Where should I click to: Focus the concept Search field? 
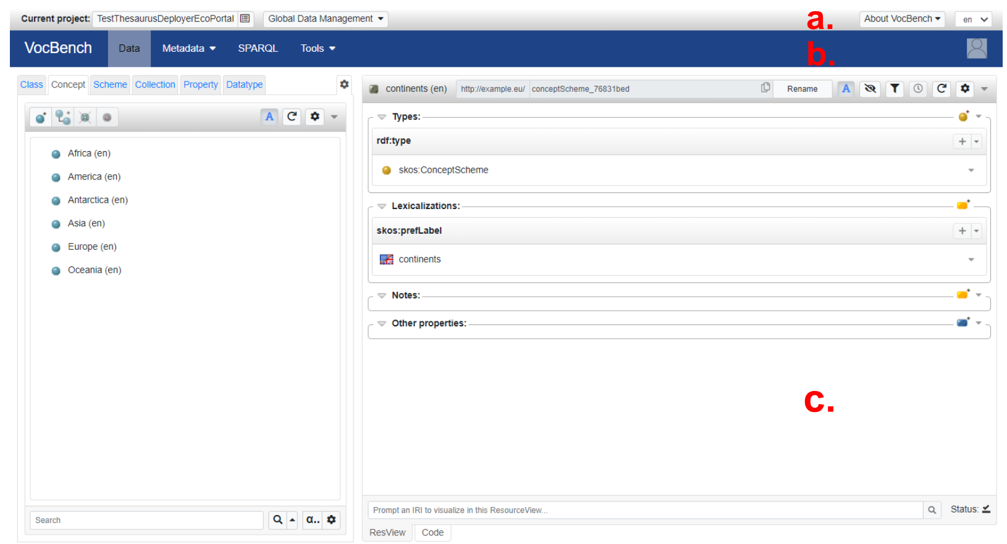(147, 520)
